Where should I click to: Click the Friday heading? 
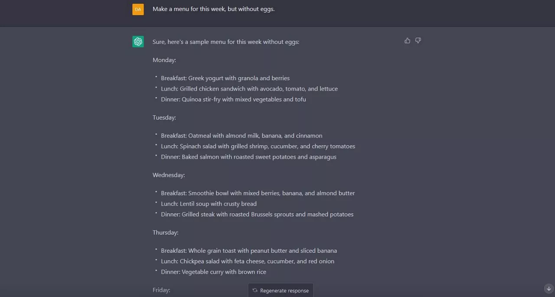click(161, 290)
